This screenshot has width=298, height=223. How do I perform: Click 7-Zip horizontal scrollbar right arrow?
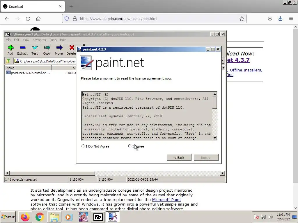pyautogui.click(x=223, y=173)
